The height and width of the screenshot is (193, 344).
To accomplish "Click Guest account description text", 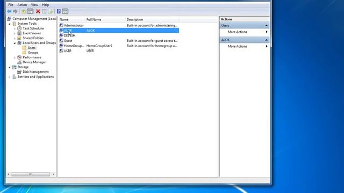I will (152, 41).
